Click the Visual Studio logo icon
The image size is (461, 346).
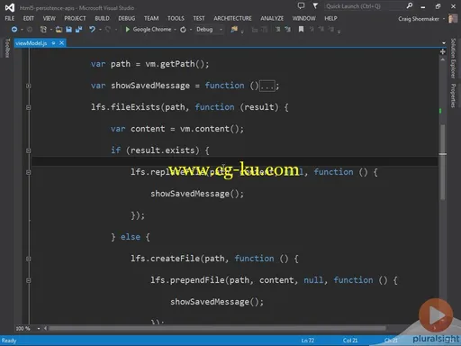click(10, 7)
